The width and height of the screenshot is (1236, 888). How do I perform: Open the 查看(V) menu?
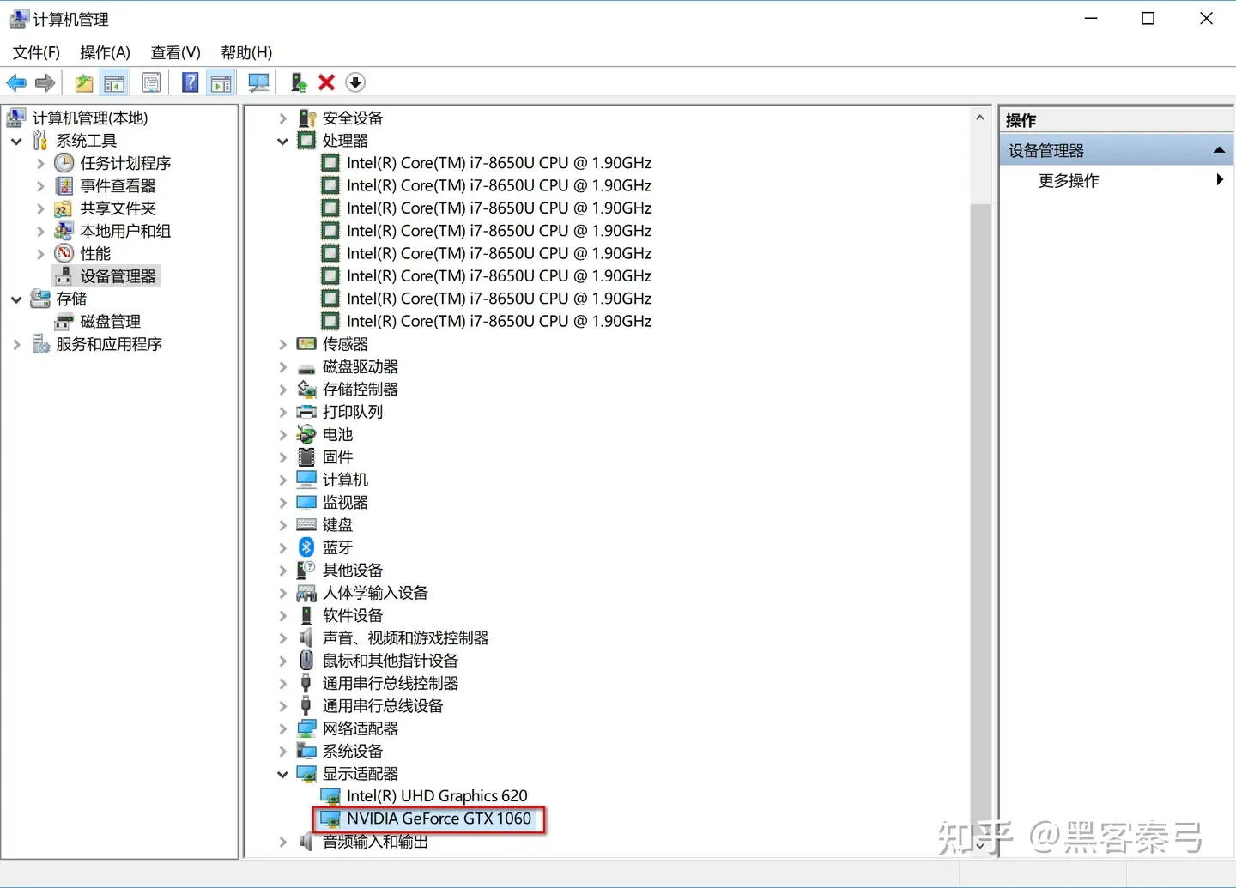[175, 52]
